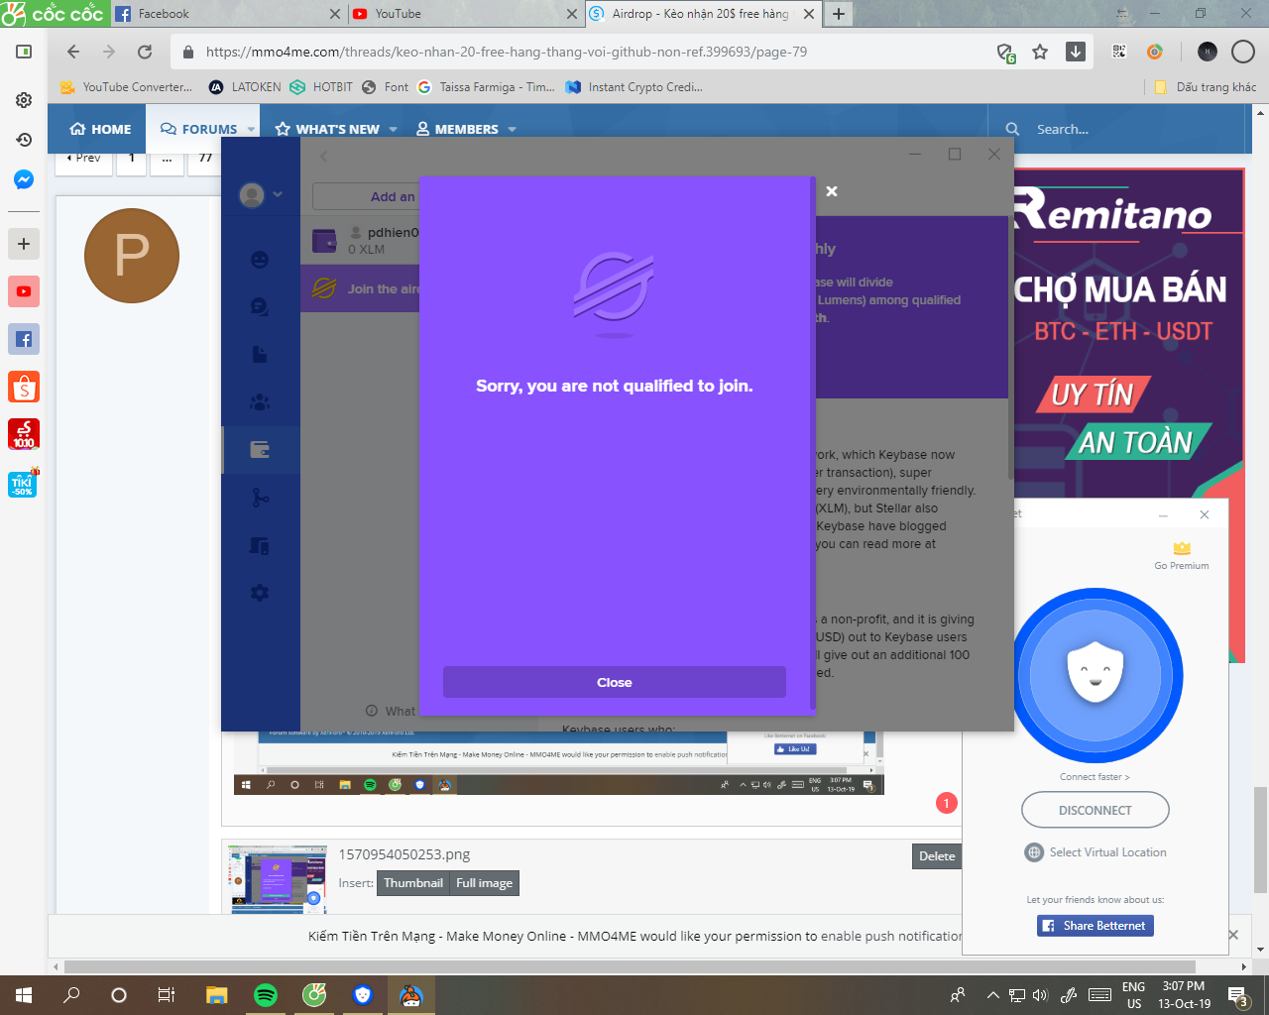Open the Keybase wallet sidebar icon
Screen dimensions: 1269x1015
point(260,450)
